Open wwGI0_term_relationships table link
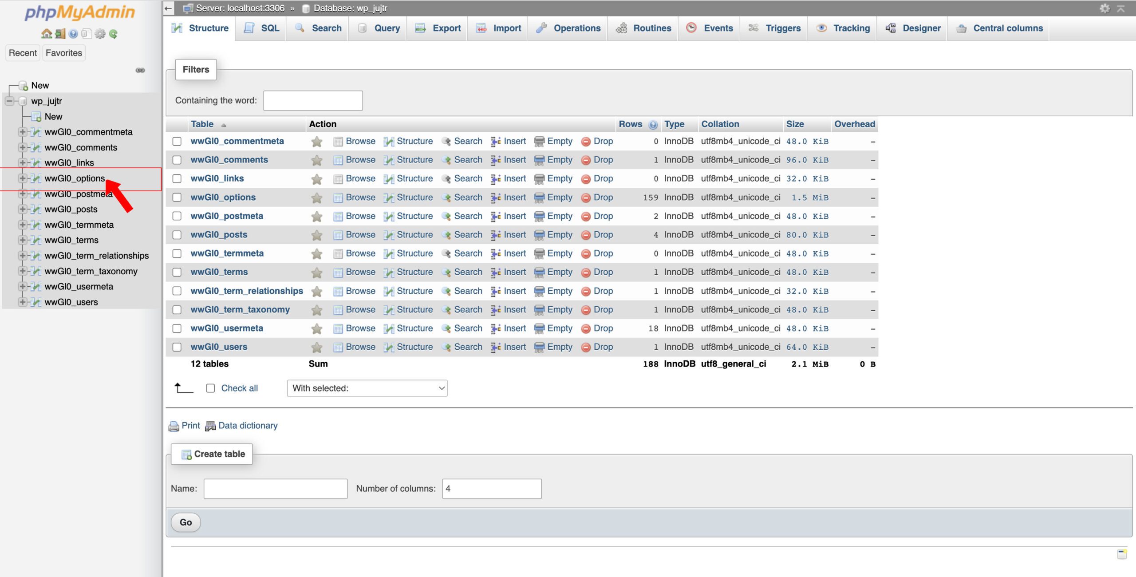 (x=247, y=291)
